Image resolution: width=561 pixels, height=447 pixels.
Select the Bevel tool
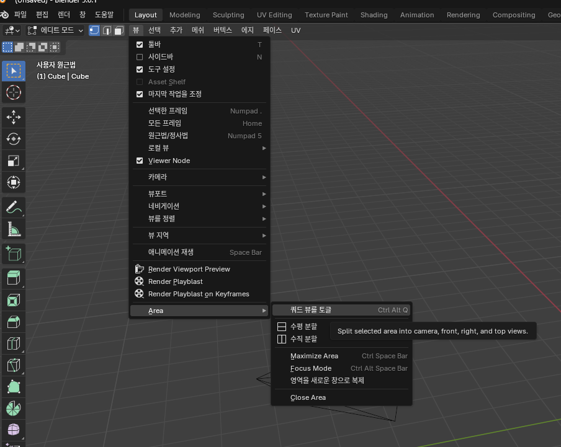pyautogui.click(x=14, y=322)
